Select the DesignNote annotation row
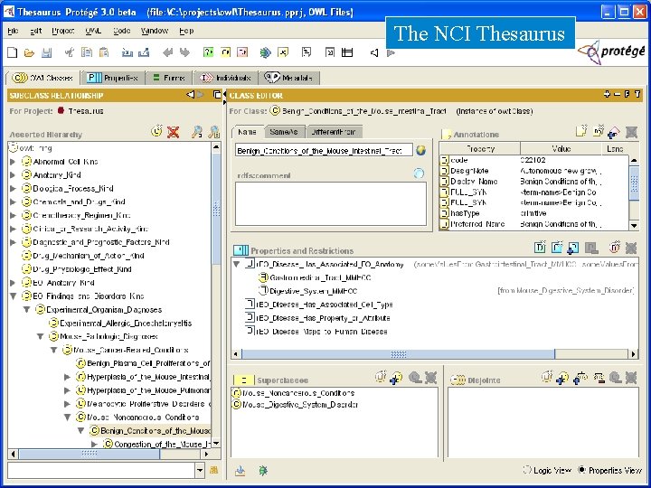Image resolution: width=651 pixels, height=488 pixels. tap(533, 171)
